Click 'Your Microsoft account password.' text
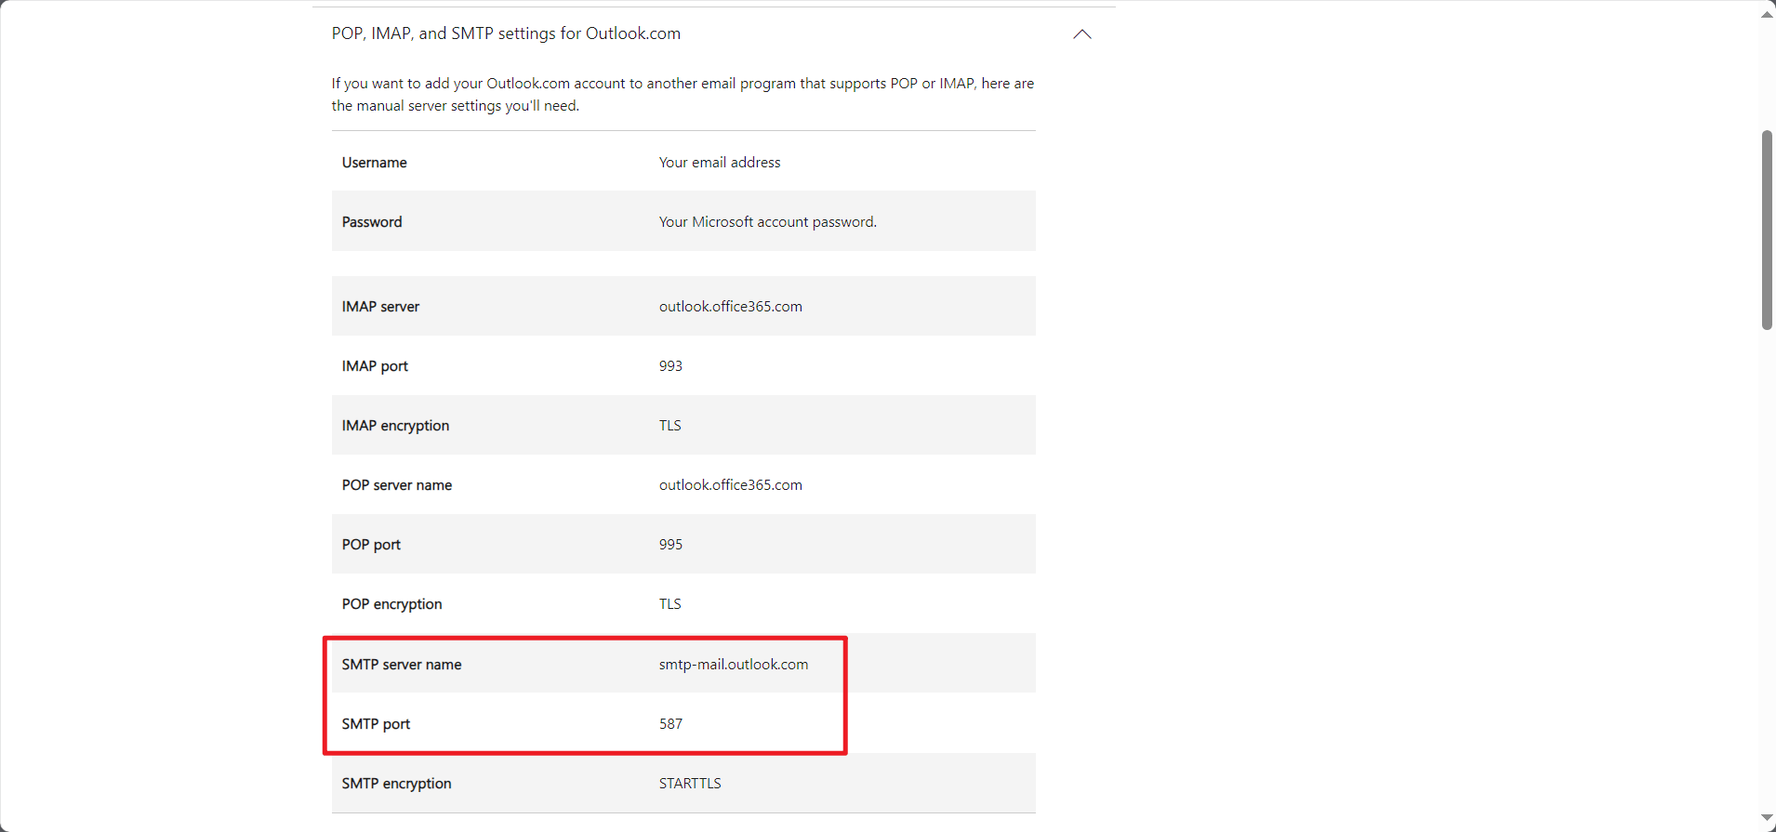1776x832 pixels. coord(767,222)
